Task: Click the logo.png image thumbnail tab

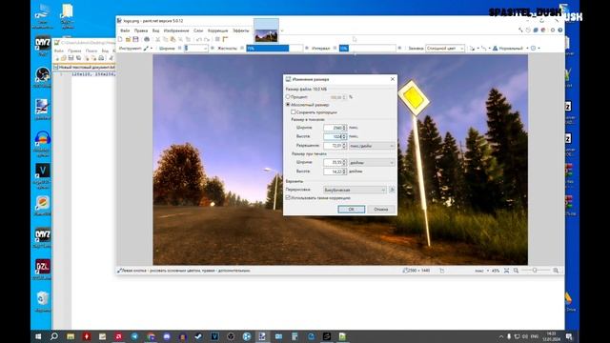Action: click(x=267, y=30)
